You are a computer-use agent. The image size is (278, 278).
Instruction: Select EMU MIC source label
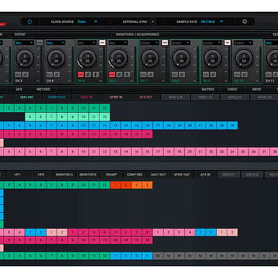click(27, 97)
